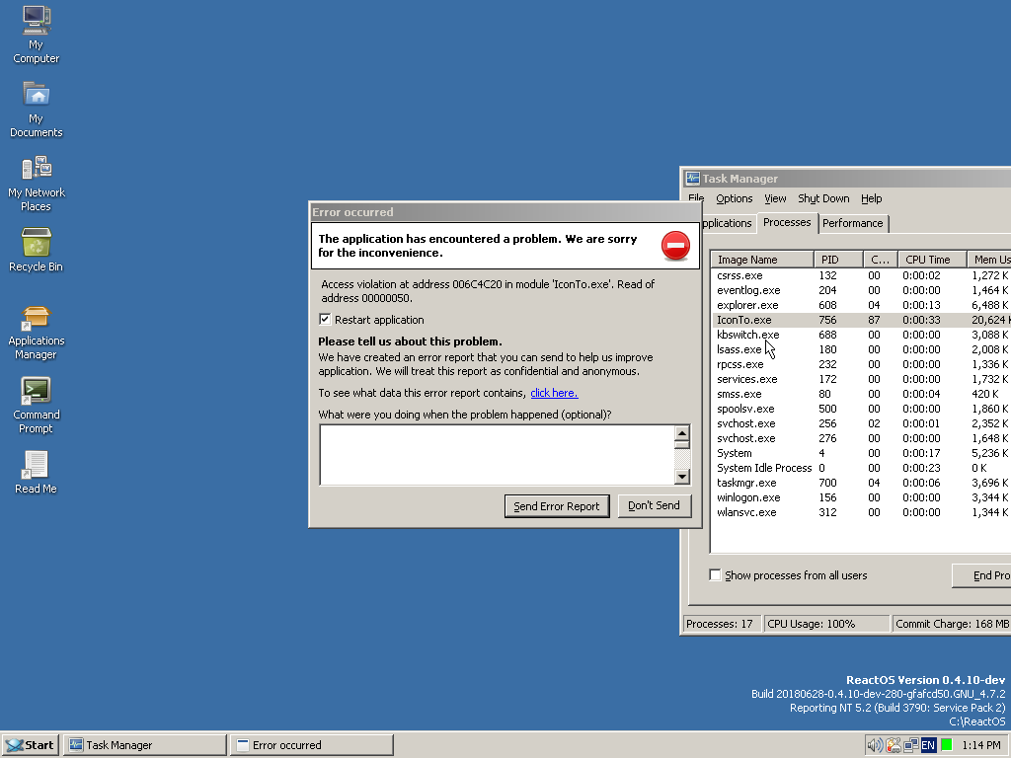
Task: Open the Start menu
Action: point(31,745)
